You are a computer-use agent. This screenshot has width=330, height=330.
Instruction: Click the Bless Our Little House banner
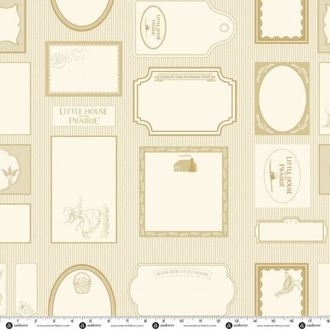point(182,274)
